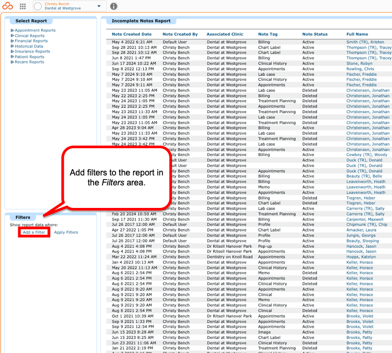Click the Apply Filters link
The width and height of the screenshot is (392, 353).
(66, 232)
